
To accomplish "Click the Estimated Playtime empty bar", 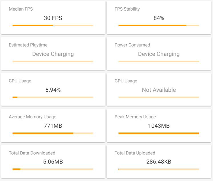I will tap(53, 62).
